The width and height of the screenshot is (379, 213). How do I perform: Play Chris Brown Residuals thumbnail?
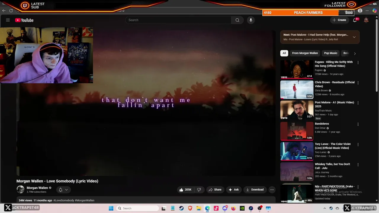(297, 90)
